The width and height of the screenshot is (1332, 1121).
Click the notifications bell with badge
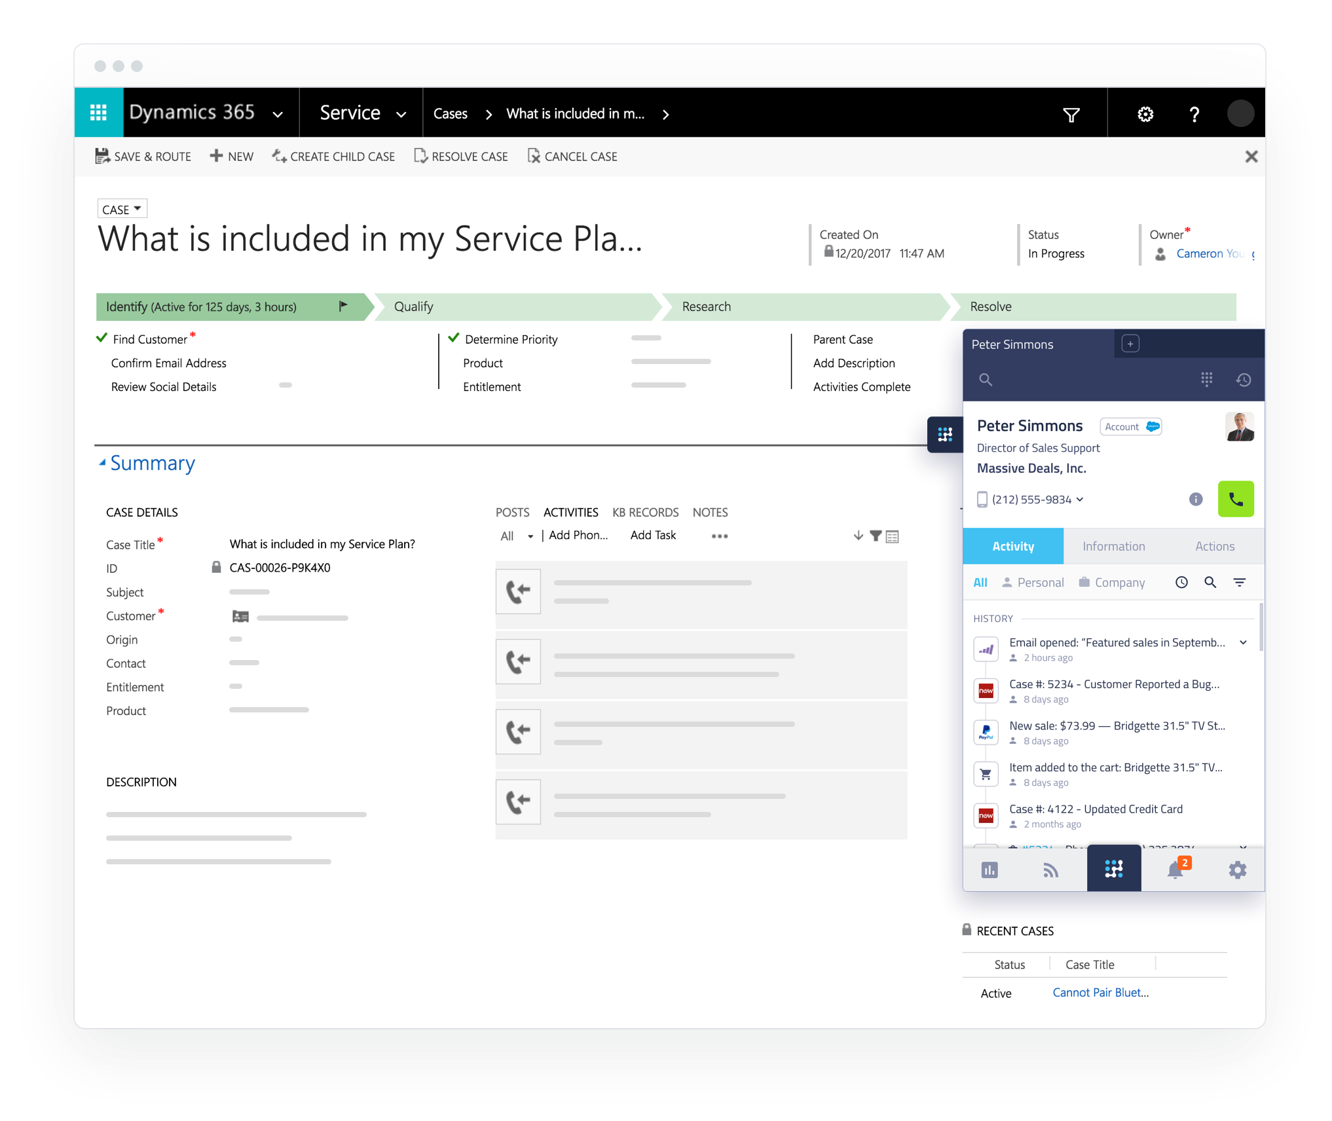[x=1176, y=870]
